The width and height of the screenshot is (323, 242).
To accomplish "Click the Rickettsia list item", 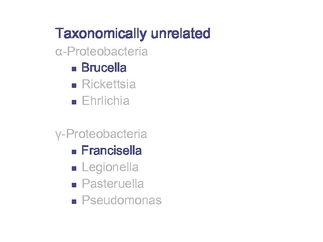I will point(109,84).
